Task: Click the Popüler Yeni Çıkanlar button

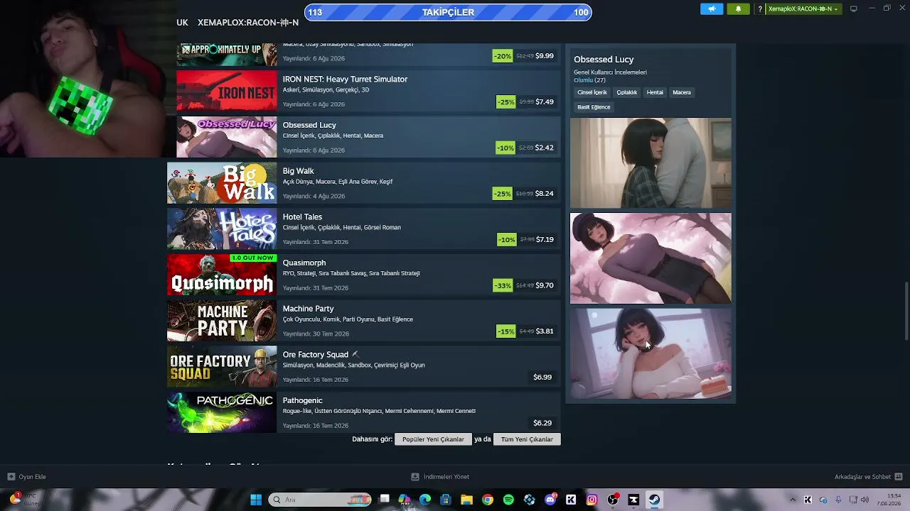Action: pyautogui.click(x=433, y=439)
